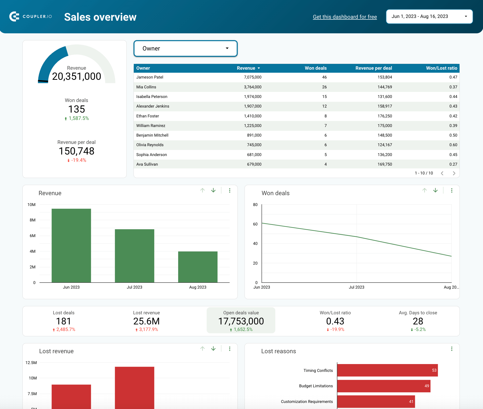Click the Coupler.io logo
Screen dimensions: 483x409
[x=30, y=16]
